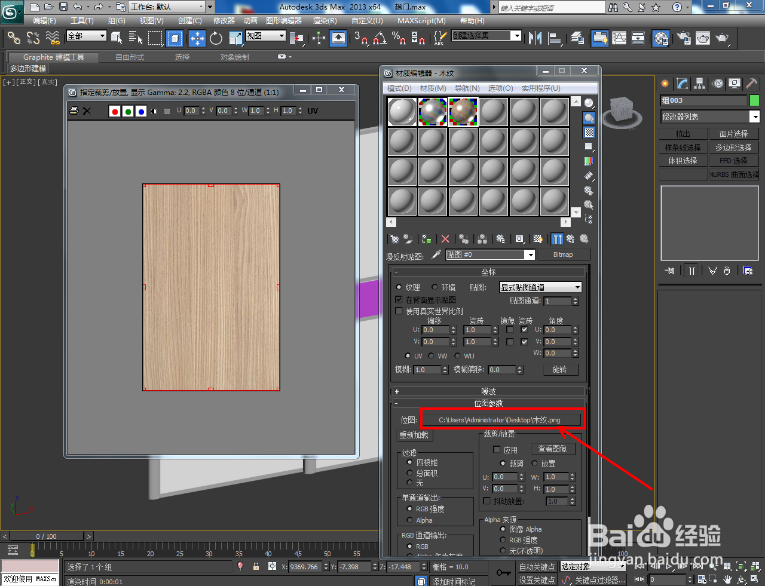Toggle the 3D Snaps icon

click(x=361, y=38)
